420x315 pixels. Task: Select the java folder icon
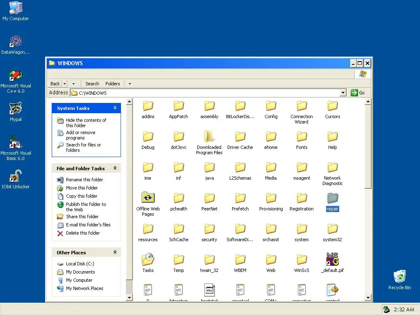(x=209, y=167)
